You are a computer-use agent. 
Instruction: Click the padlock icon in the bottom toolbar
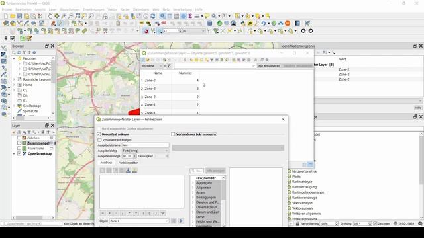(x=297, y=223)
